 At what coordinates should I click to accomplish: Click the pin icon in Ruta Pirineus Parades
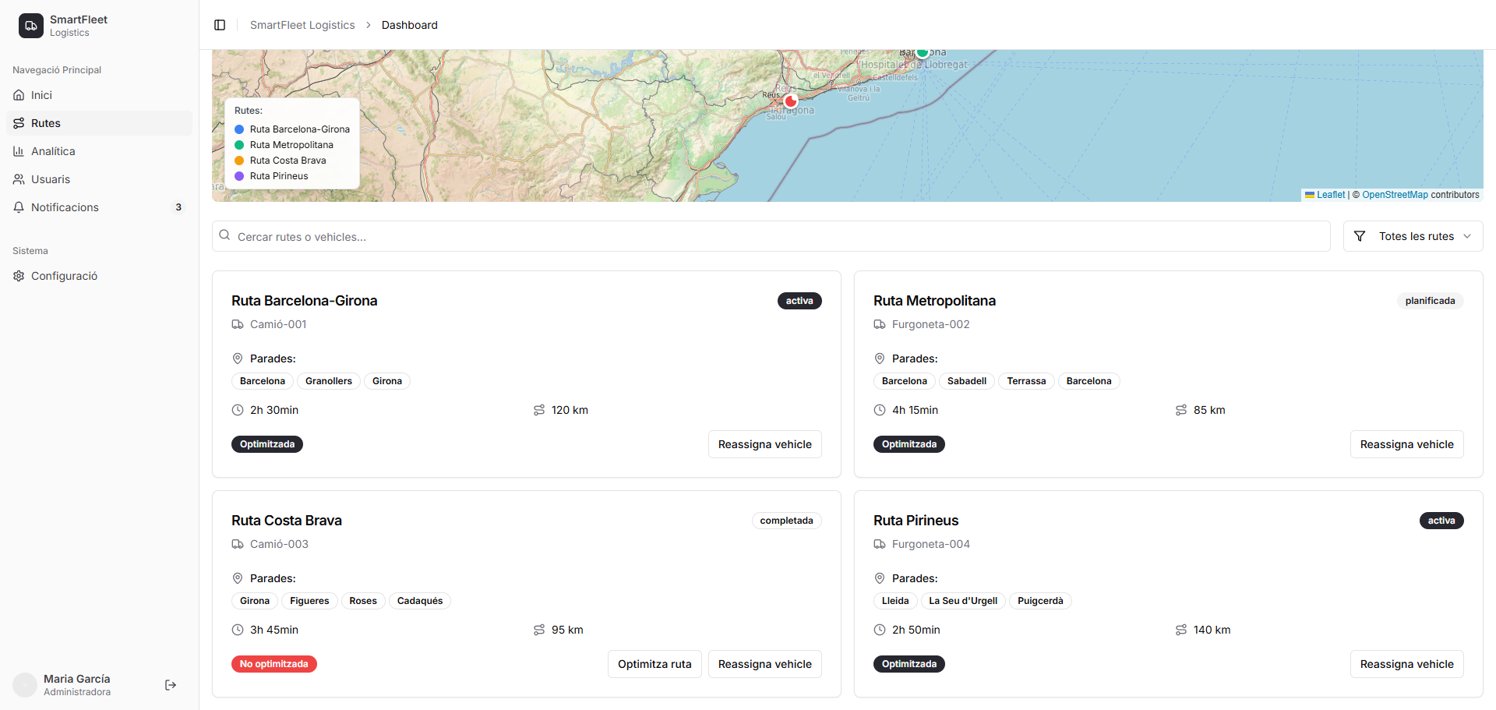tap(880, 578)
